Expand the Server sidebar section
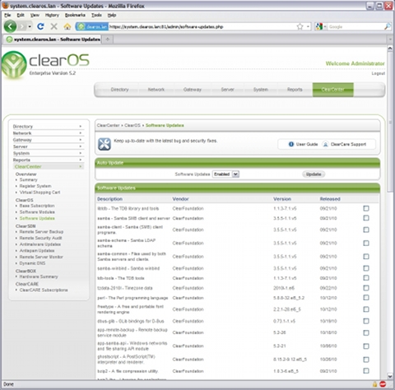Screen dimensions: 395x390 48,146
